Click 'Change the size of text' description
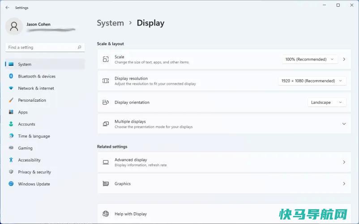Viewport: 359px width, 224px height. click(152, 62)
